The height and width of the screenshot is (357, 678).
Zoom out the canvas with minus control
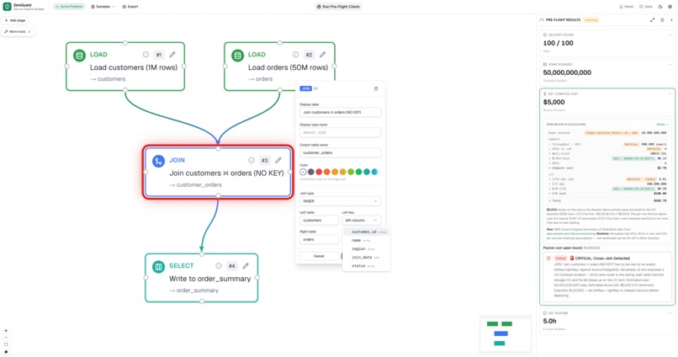6,338
